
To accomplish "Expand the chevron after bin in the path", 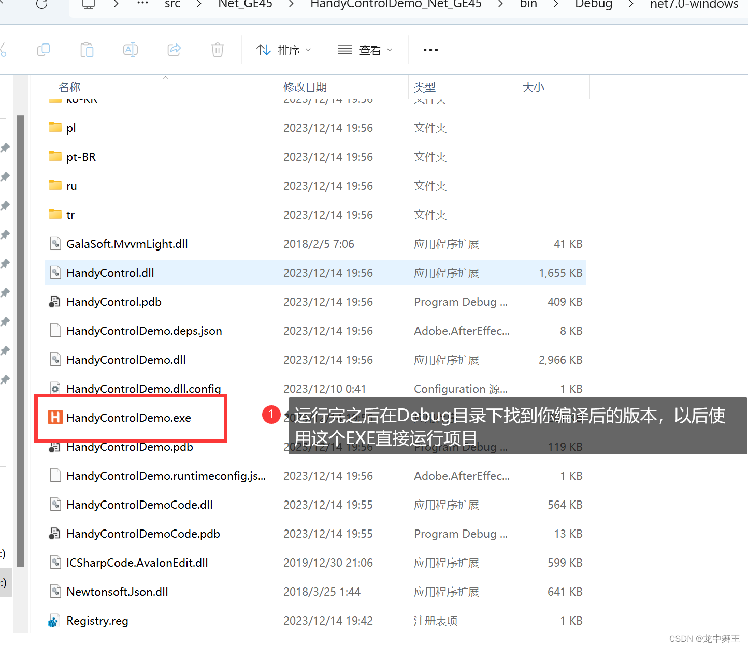I will [x=556, y=4].
